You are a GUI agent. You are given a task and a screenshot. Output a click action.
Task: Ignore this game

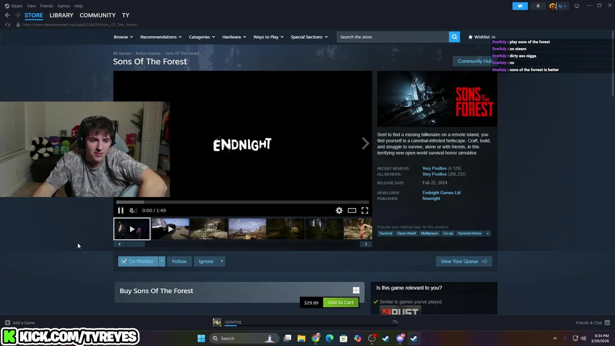coord(206,261)
